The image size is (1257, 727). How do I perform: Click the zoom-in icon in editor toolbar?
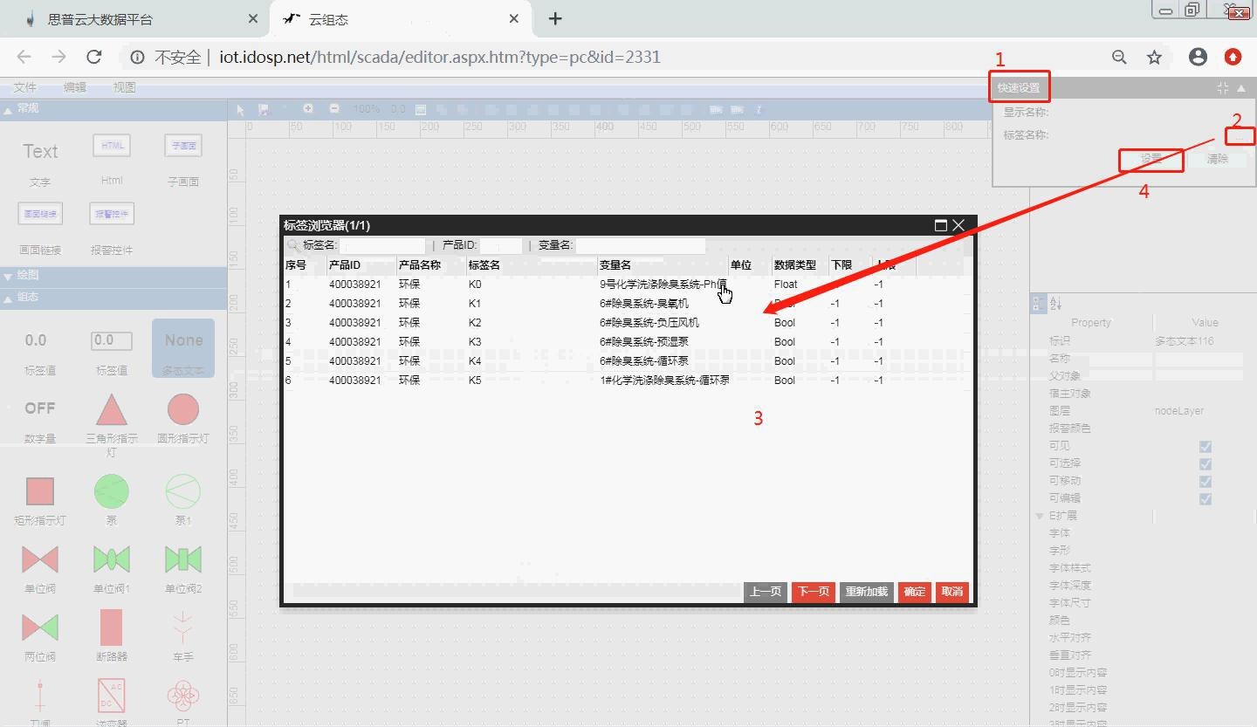click(308, 109)
